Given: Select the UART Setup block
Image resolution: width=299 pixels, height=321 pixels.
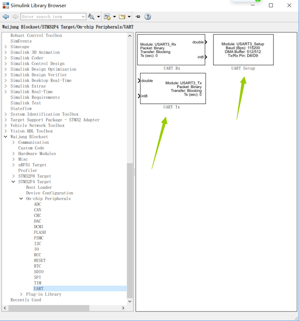Looking at the screenshot, I should point(243,50).
